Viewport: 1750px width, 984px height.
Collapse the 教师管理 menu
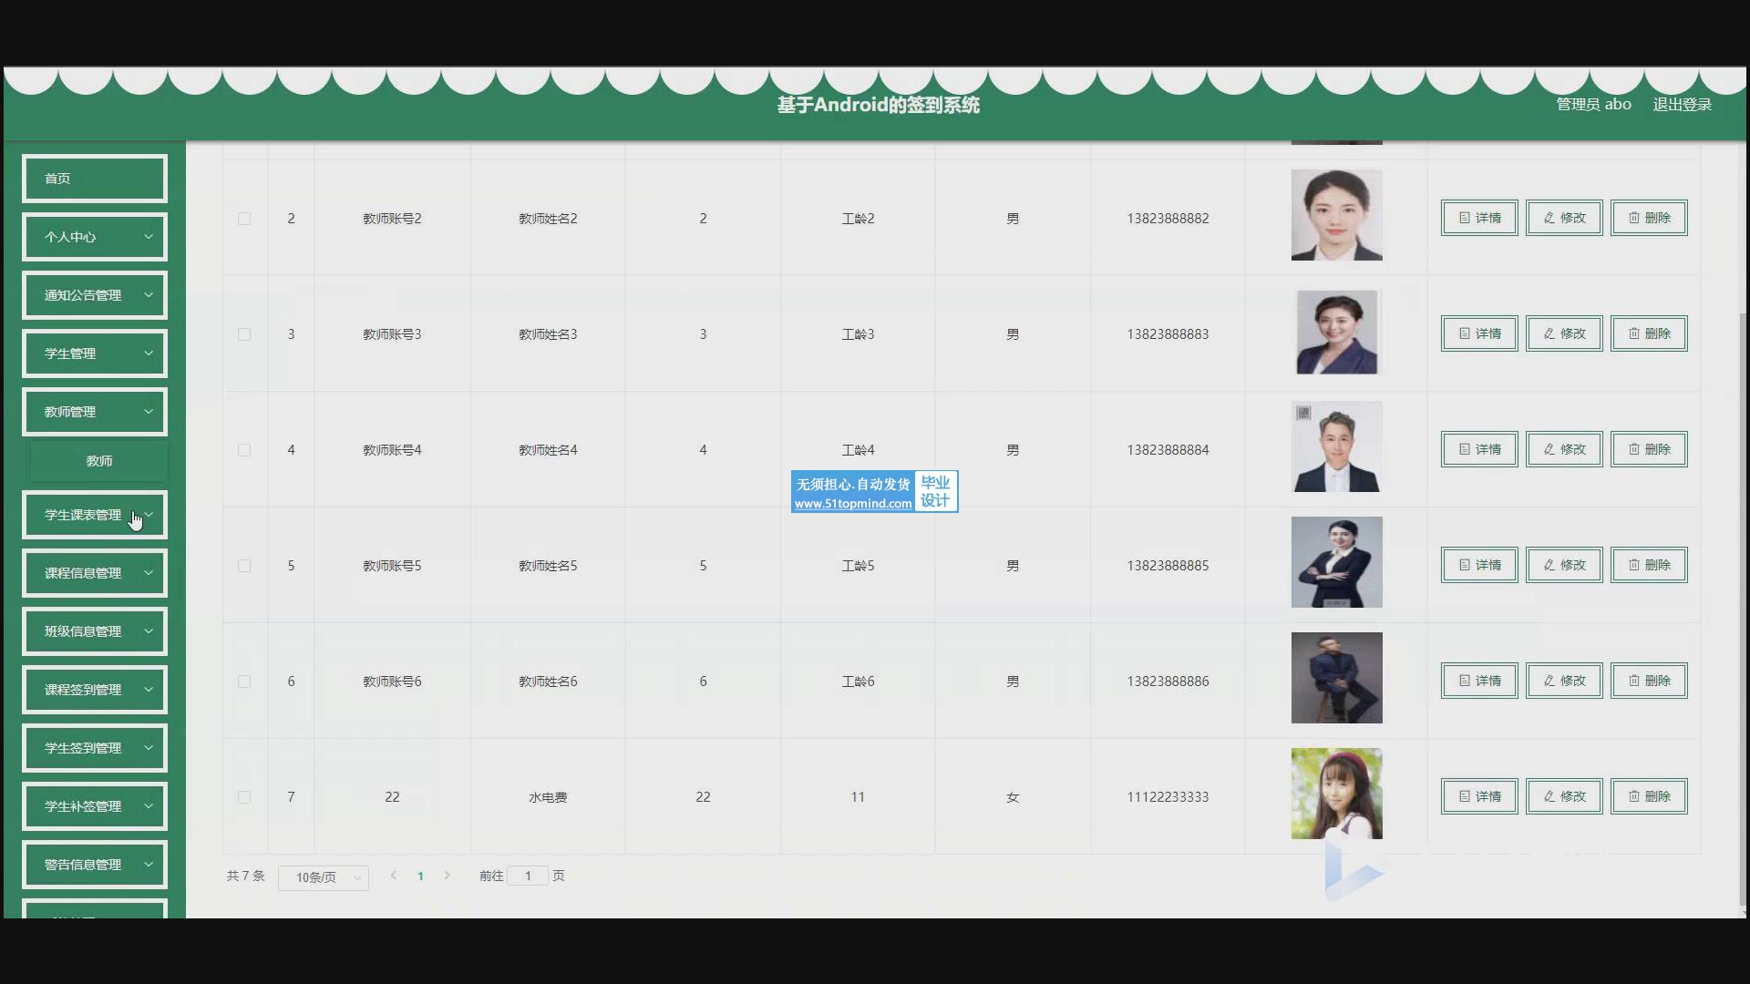95,412
